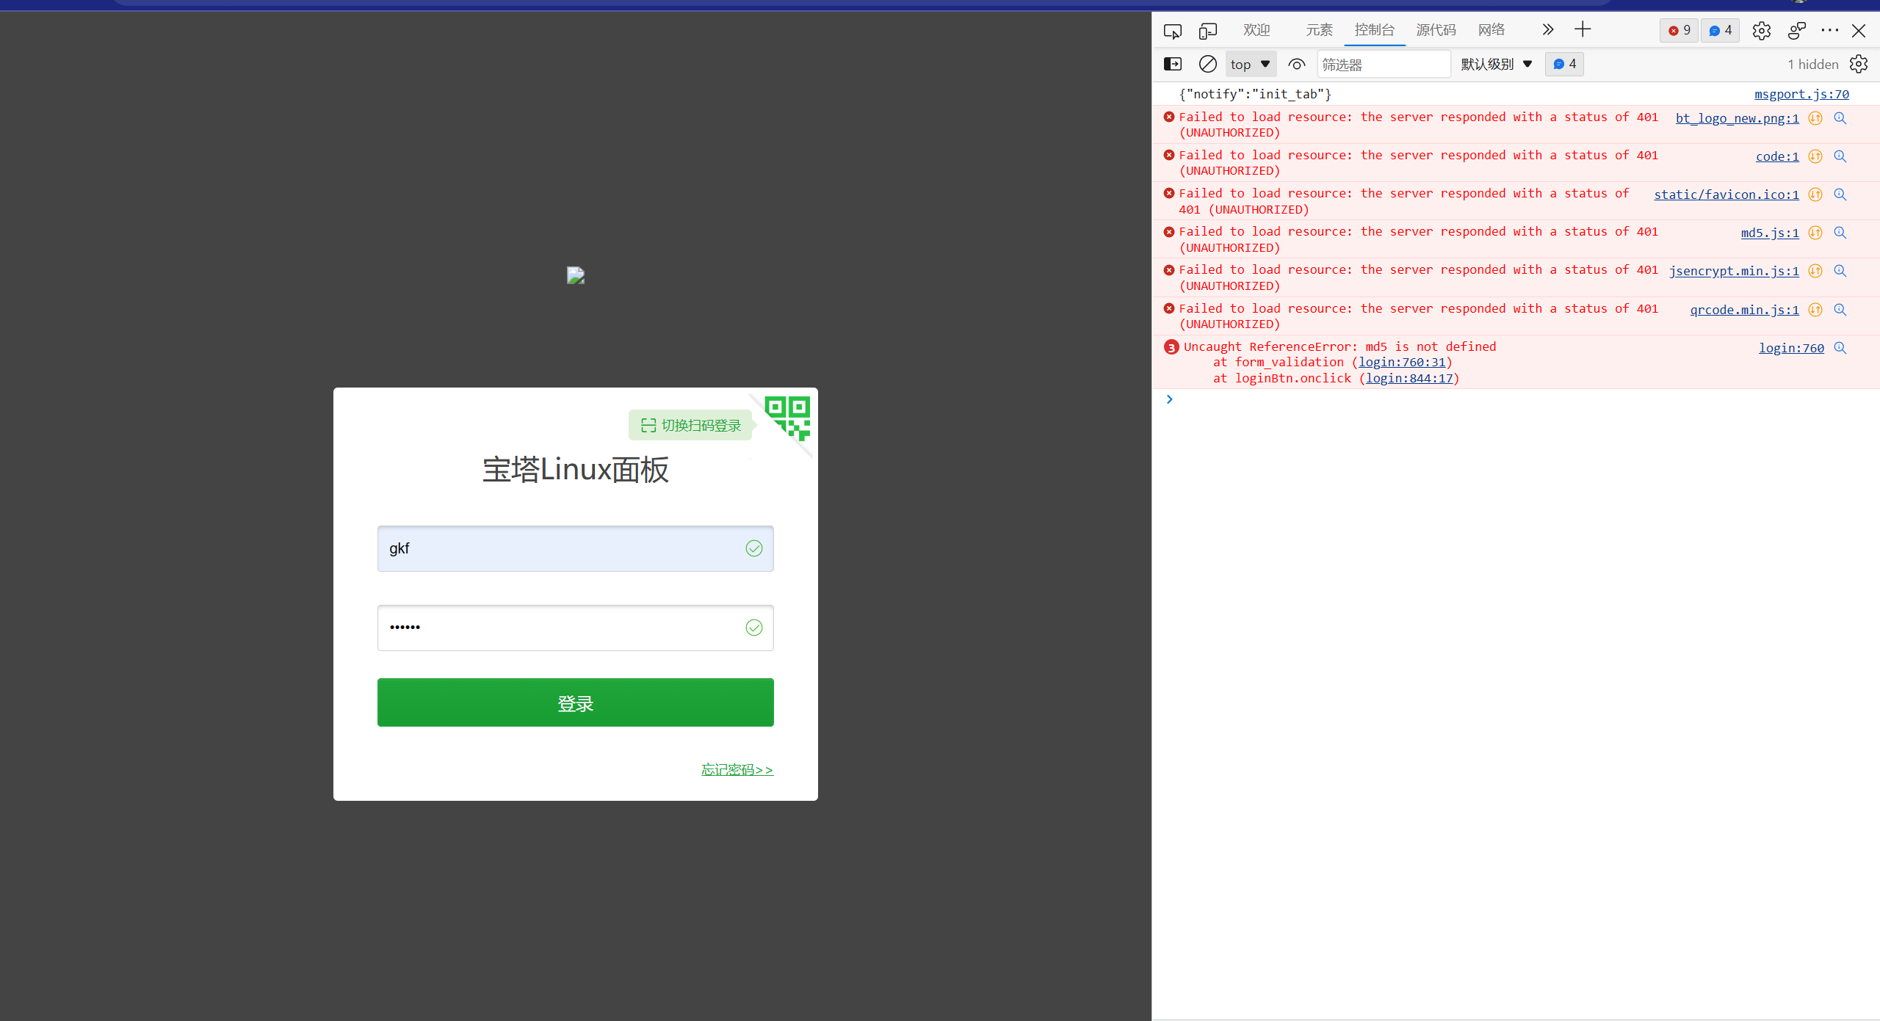
Task: Switch to the 欢迎 tab
Action: (x=1257, y=30)
